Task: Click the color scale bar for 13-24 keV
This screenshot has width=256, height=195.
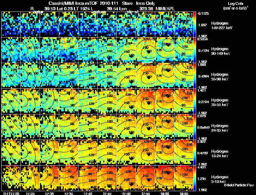Action: [195, 152]
